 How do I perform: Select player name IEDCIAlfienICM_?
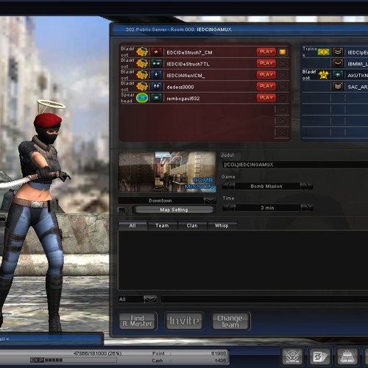click(185, 76)
